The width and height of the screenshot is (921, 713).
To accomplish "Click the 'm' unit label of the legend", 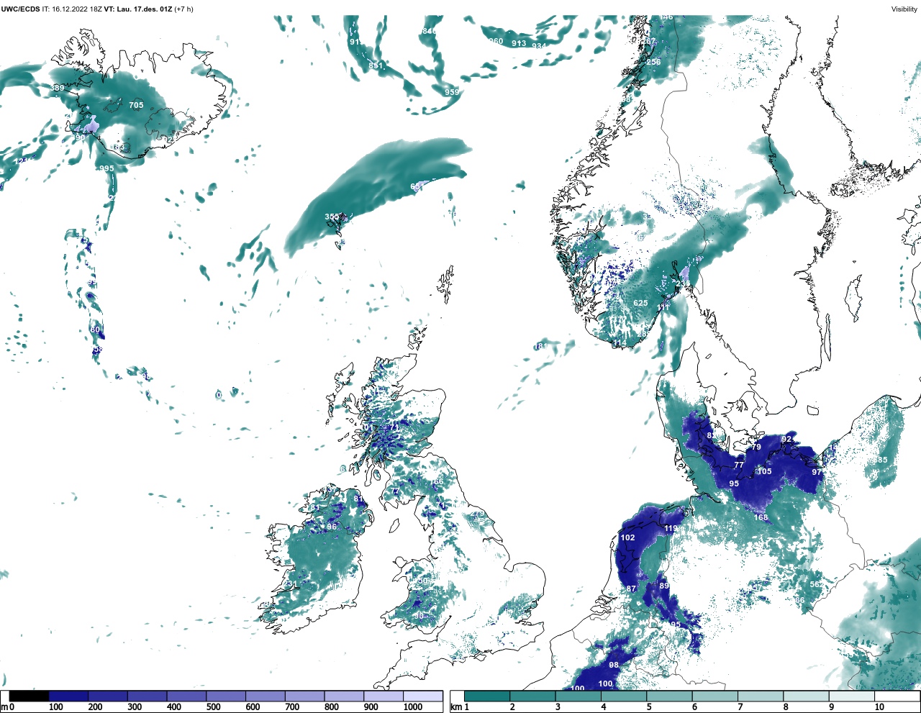I will (x=4, y=707).
